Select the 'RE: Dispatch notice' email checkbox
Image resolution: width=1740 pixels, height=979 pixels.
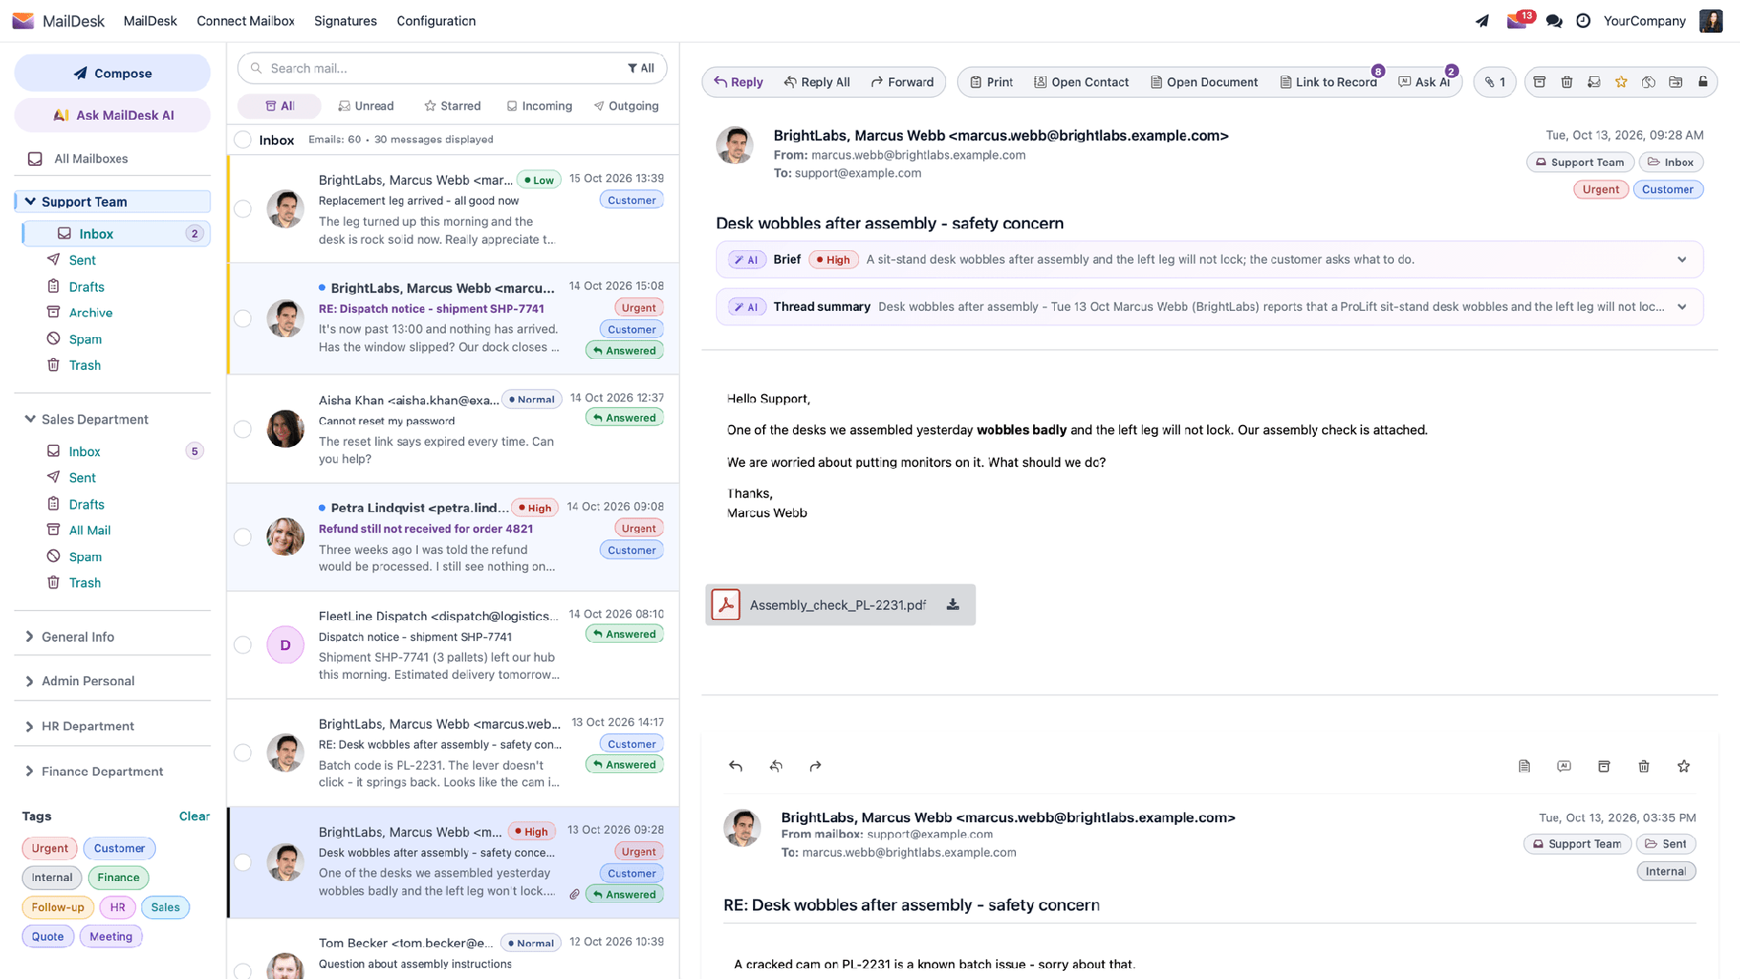point(243,318)
